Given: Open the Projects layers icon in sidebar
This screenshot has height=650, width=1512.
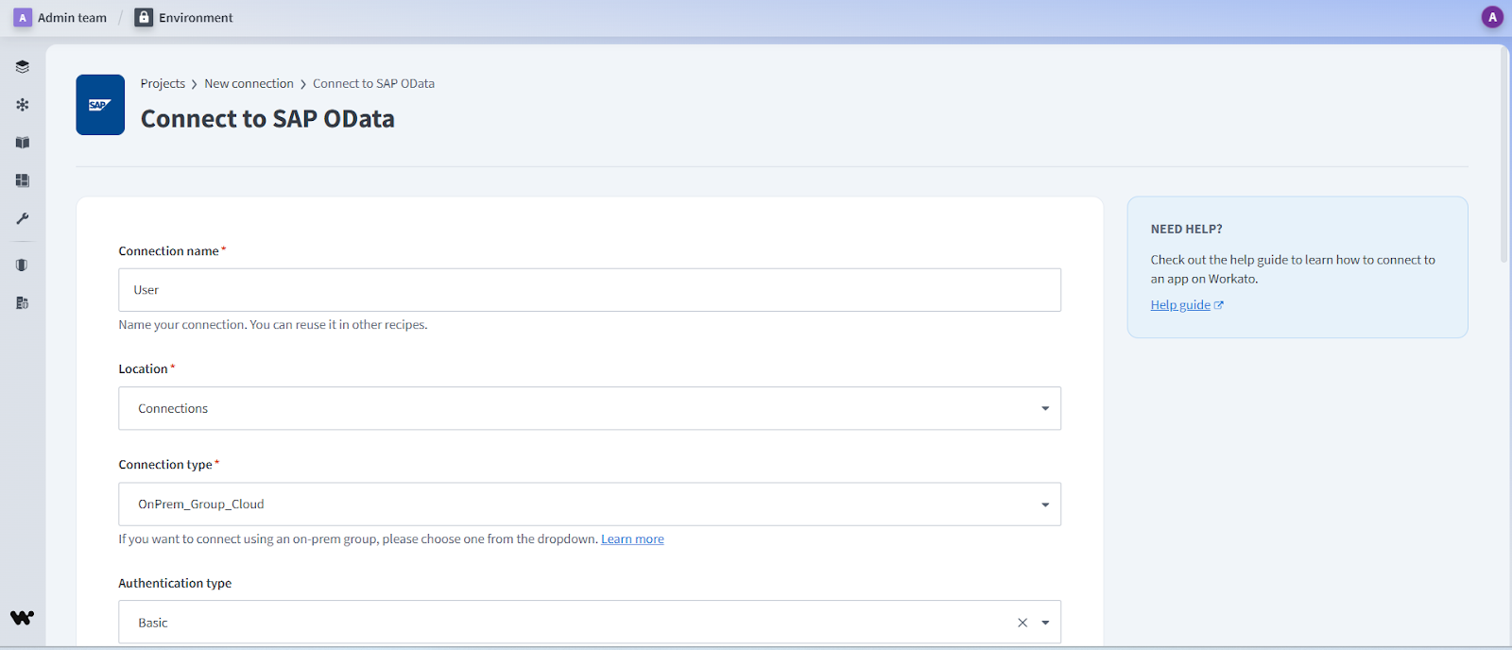Looking at the screenshot, I should (23, 67).
